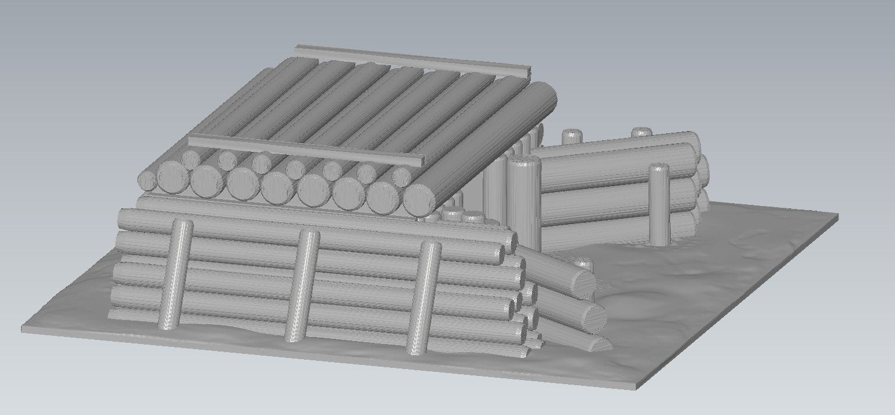This screenshot has width=895, height=415.
Task: Click the left post stub atop right fence
Action: (x=572, y=136)
